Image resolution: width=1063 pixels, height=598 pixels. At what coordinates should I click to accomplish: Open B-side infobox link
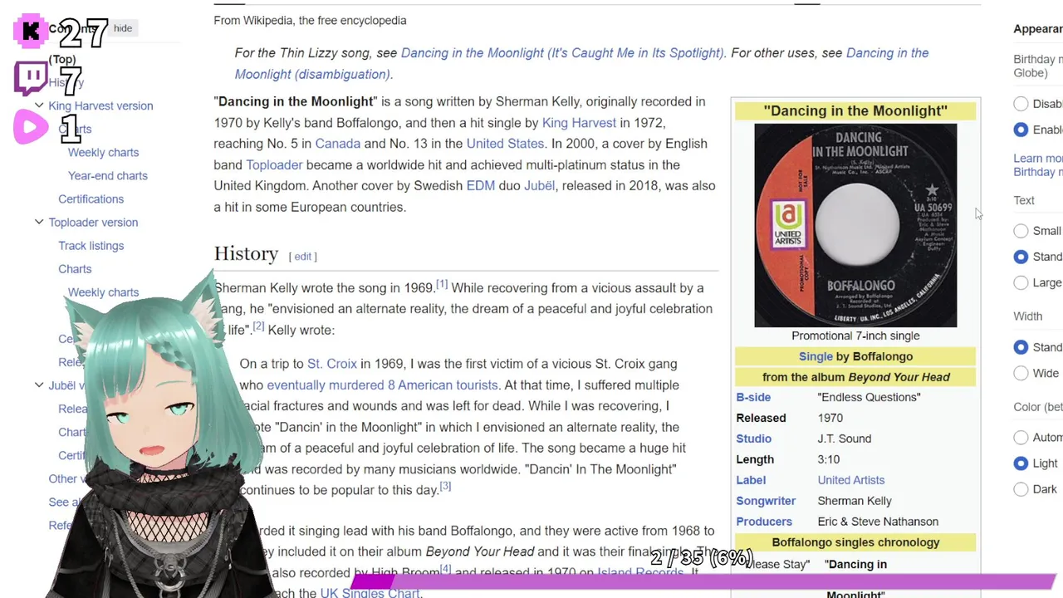[753, 397]
